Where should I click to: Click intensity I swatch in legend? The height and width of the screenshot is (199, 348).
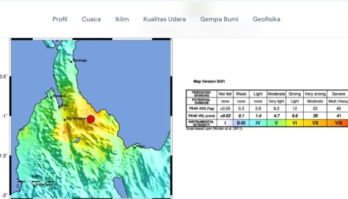(x=225, y=123)
